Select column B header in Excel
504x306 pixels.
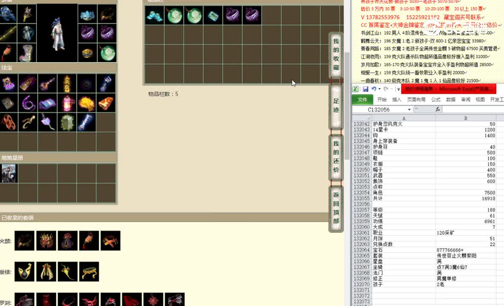tap(466, 118)
